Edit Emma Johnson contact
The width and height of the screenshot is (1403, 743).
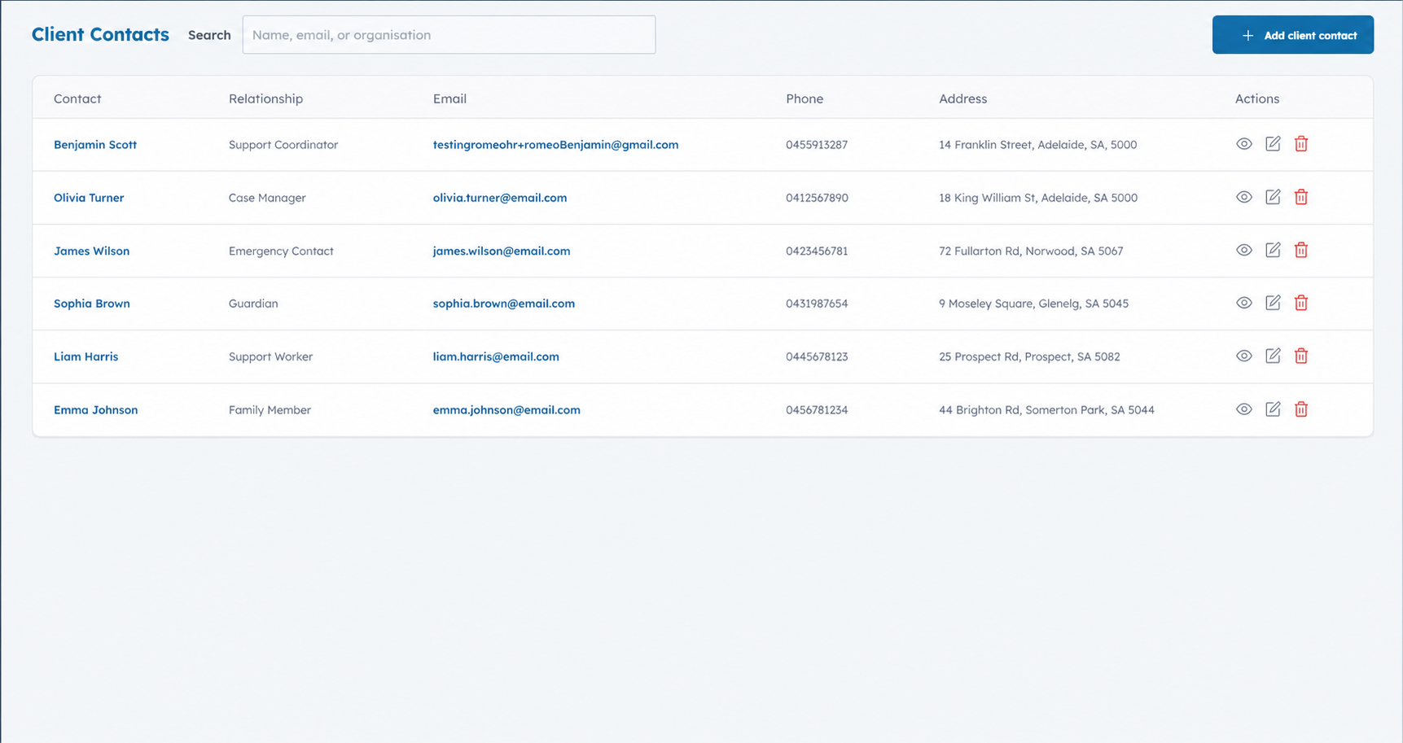click(1273, 409)
